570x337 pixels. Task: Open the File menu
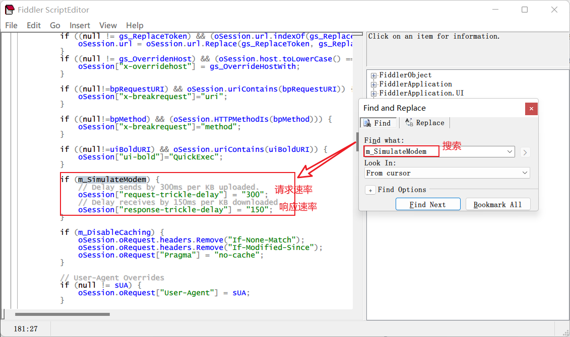[11, 25]
